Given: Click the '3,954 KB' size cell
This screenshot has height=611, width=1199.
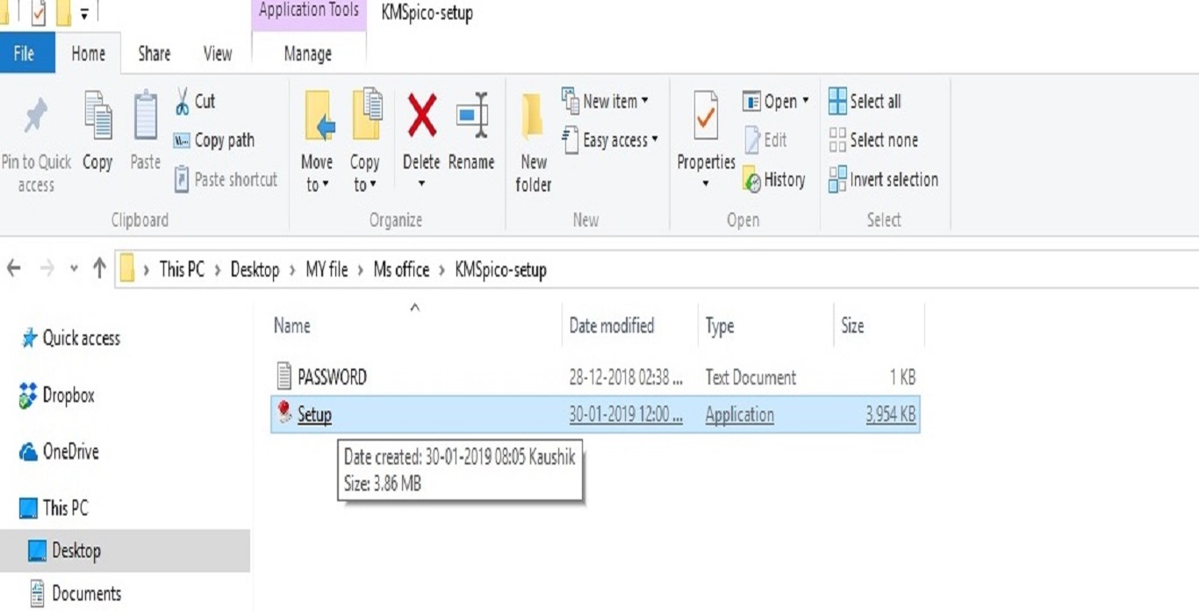Looking at the screenshot, I should (x=890, y=415).
